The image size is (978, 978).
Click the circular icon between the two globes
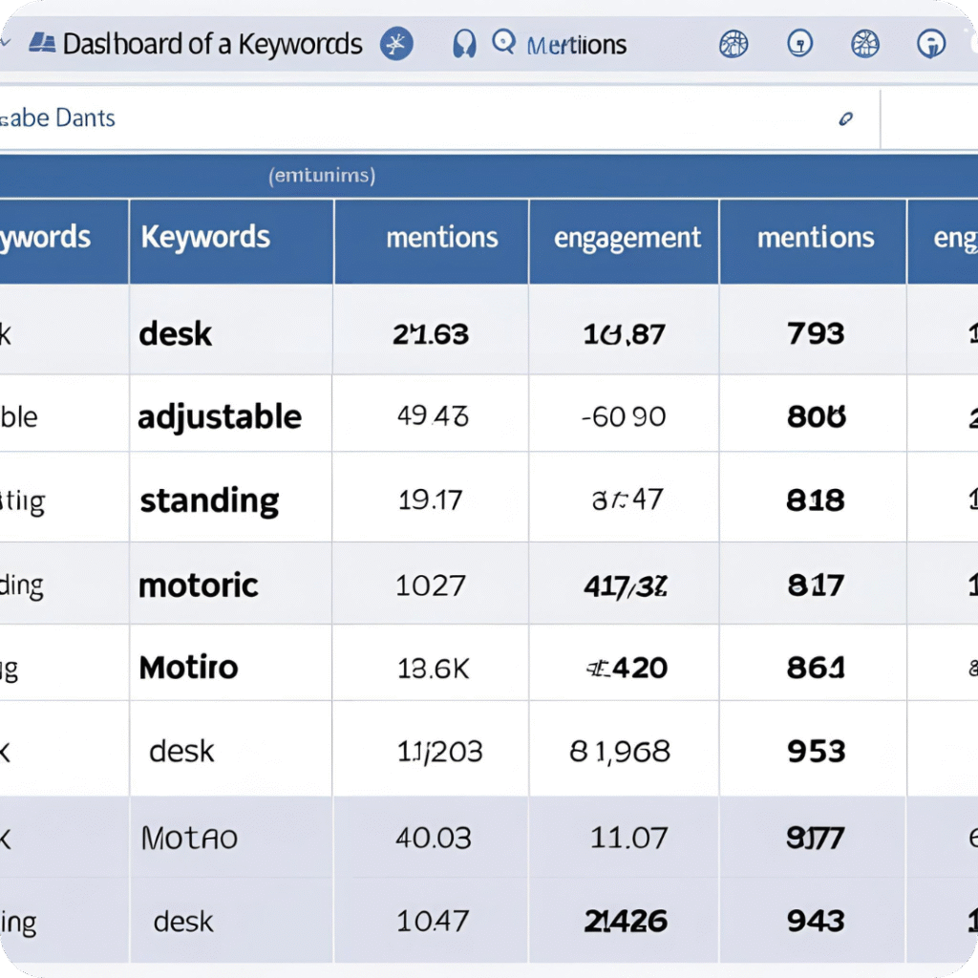tap(798, 43)
